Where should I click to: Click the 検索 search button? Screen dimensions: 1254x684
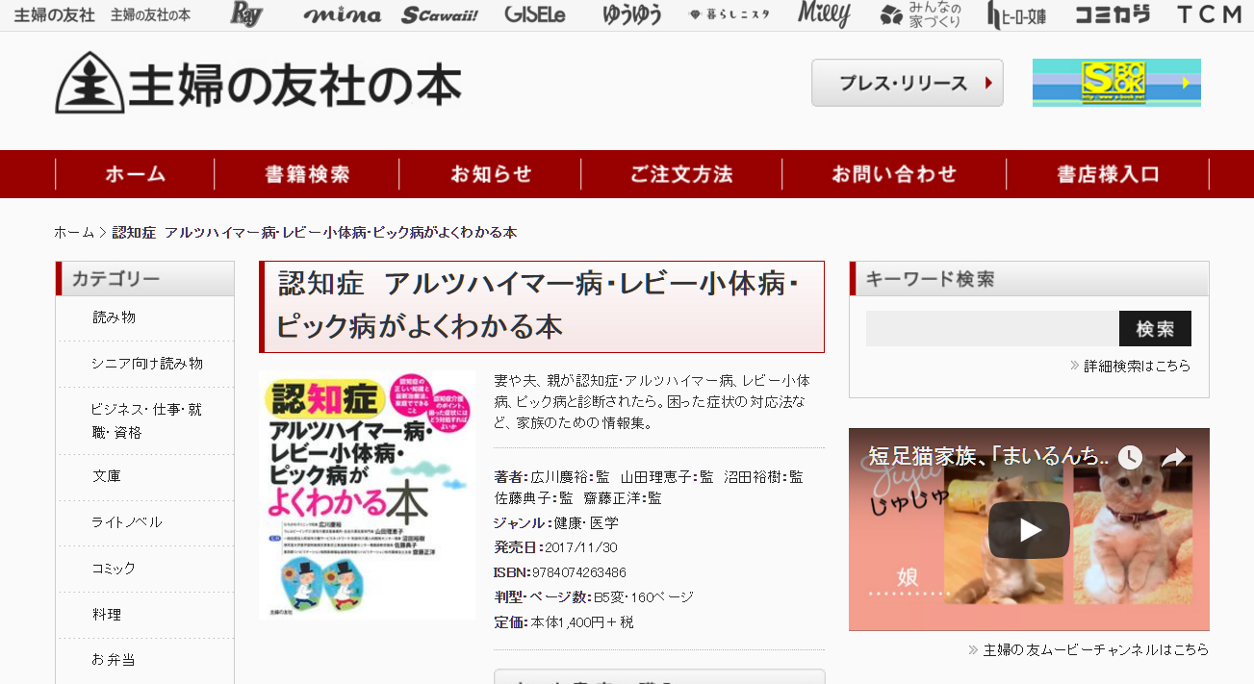pos(1155,329)
